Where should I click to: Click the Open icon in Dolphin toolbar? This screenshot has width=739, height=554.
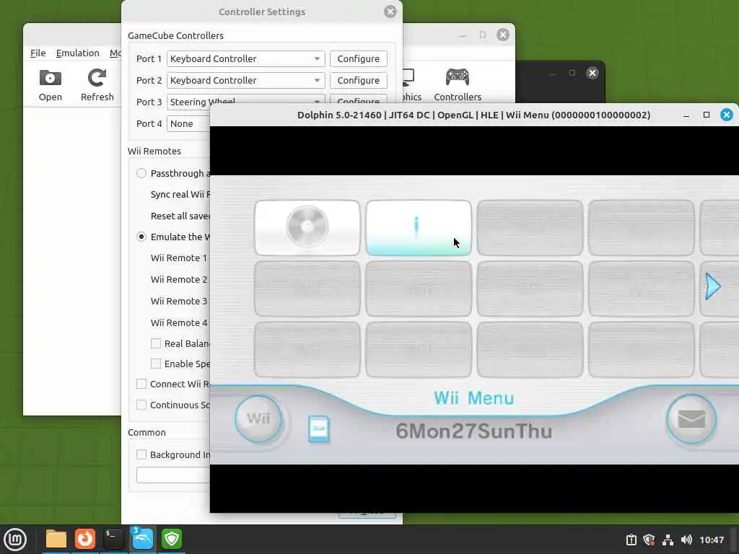tap(51, 85)
